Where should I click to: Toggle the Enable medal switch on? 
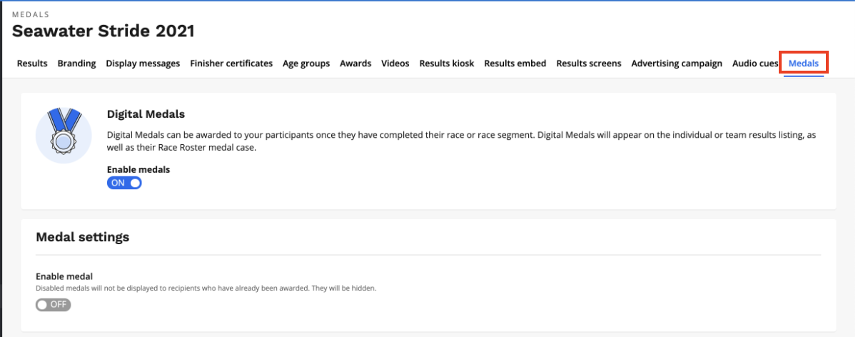[x=54, y=305]
